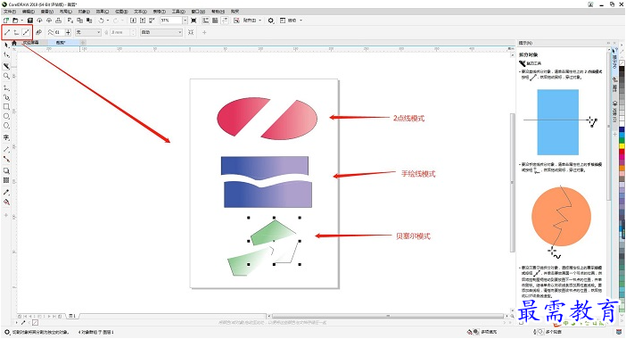
Task: Open the 编辑 menu
Action: [x=28, y=12]
